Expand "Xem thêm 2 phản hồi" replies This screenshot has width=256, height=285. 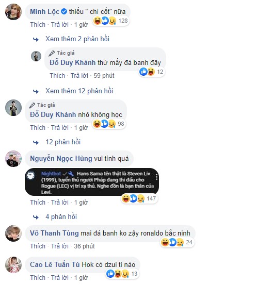(77, 39)
